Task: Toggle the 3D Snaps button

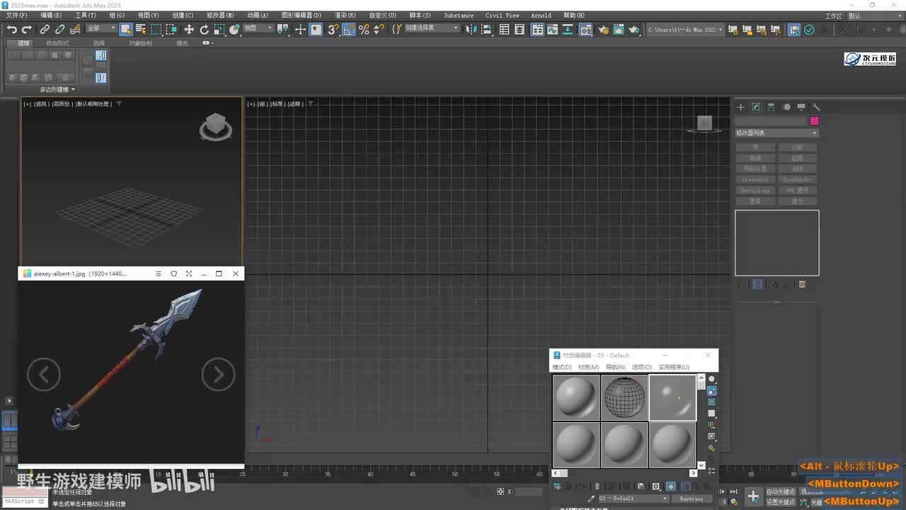Action: [x=333, y=29]
